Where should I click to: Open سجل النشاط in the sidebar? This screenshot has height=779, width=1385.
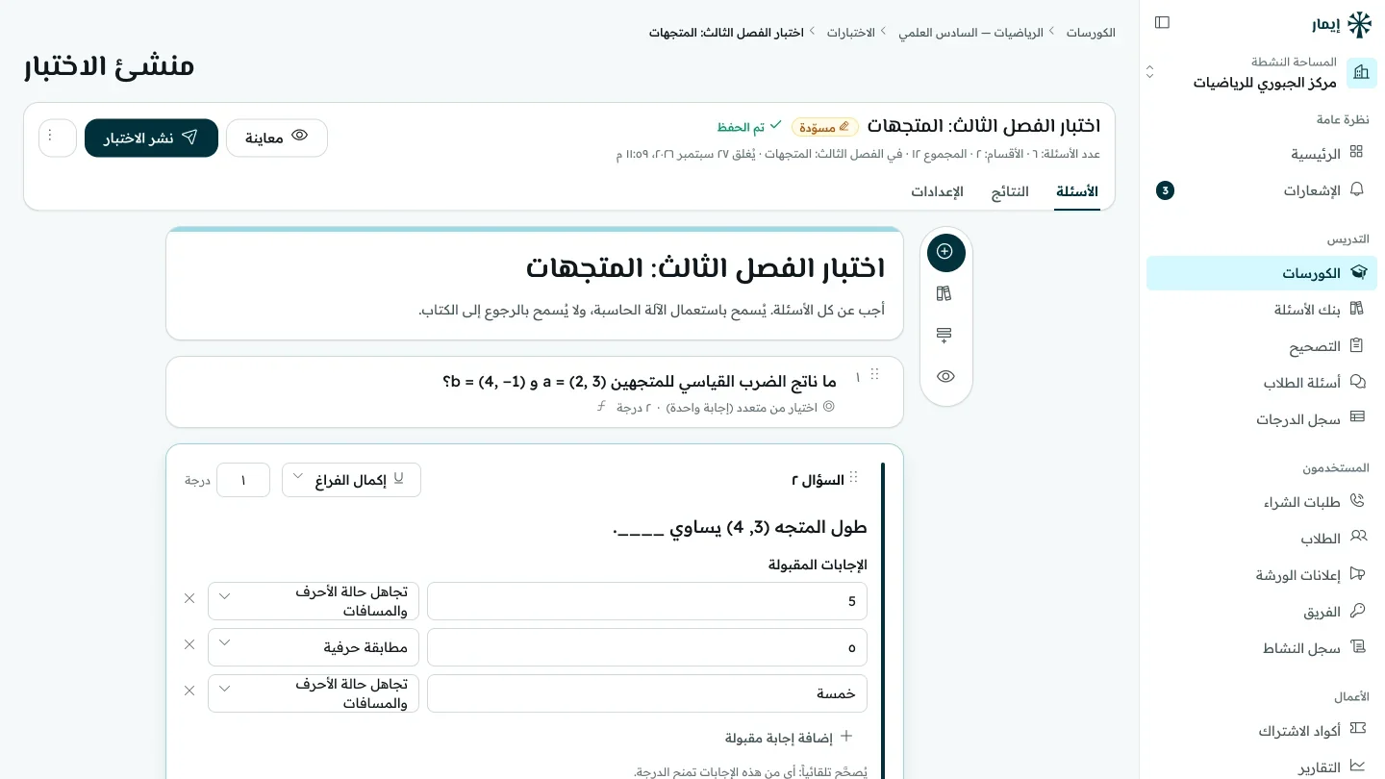pos(1262,648)
